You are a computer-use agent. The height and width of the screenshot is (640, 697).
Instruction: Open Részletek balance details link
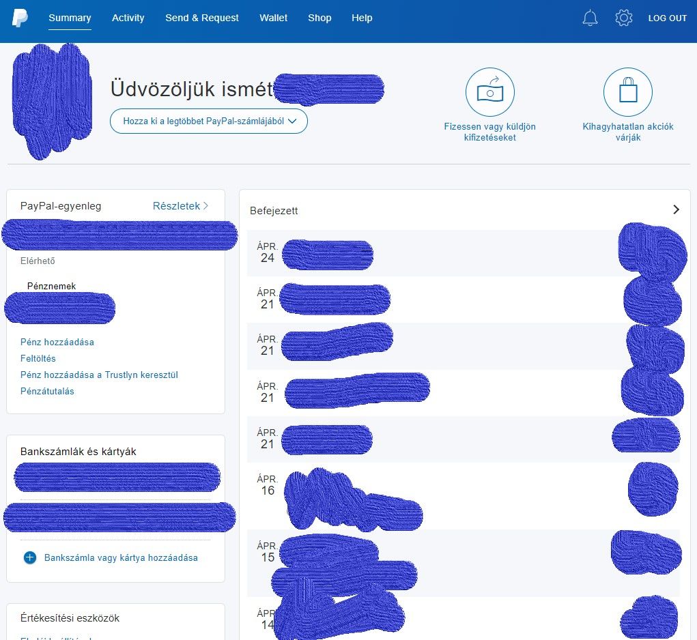coord(180,206)
